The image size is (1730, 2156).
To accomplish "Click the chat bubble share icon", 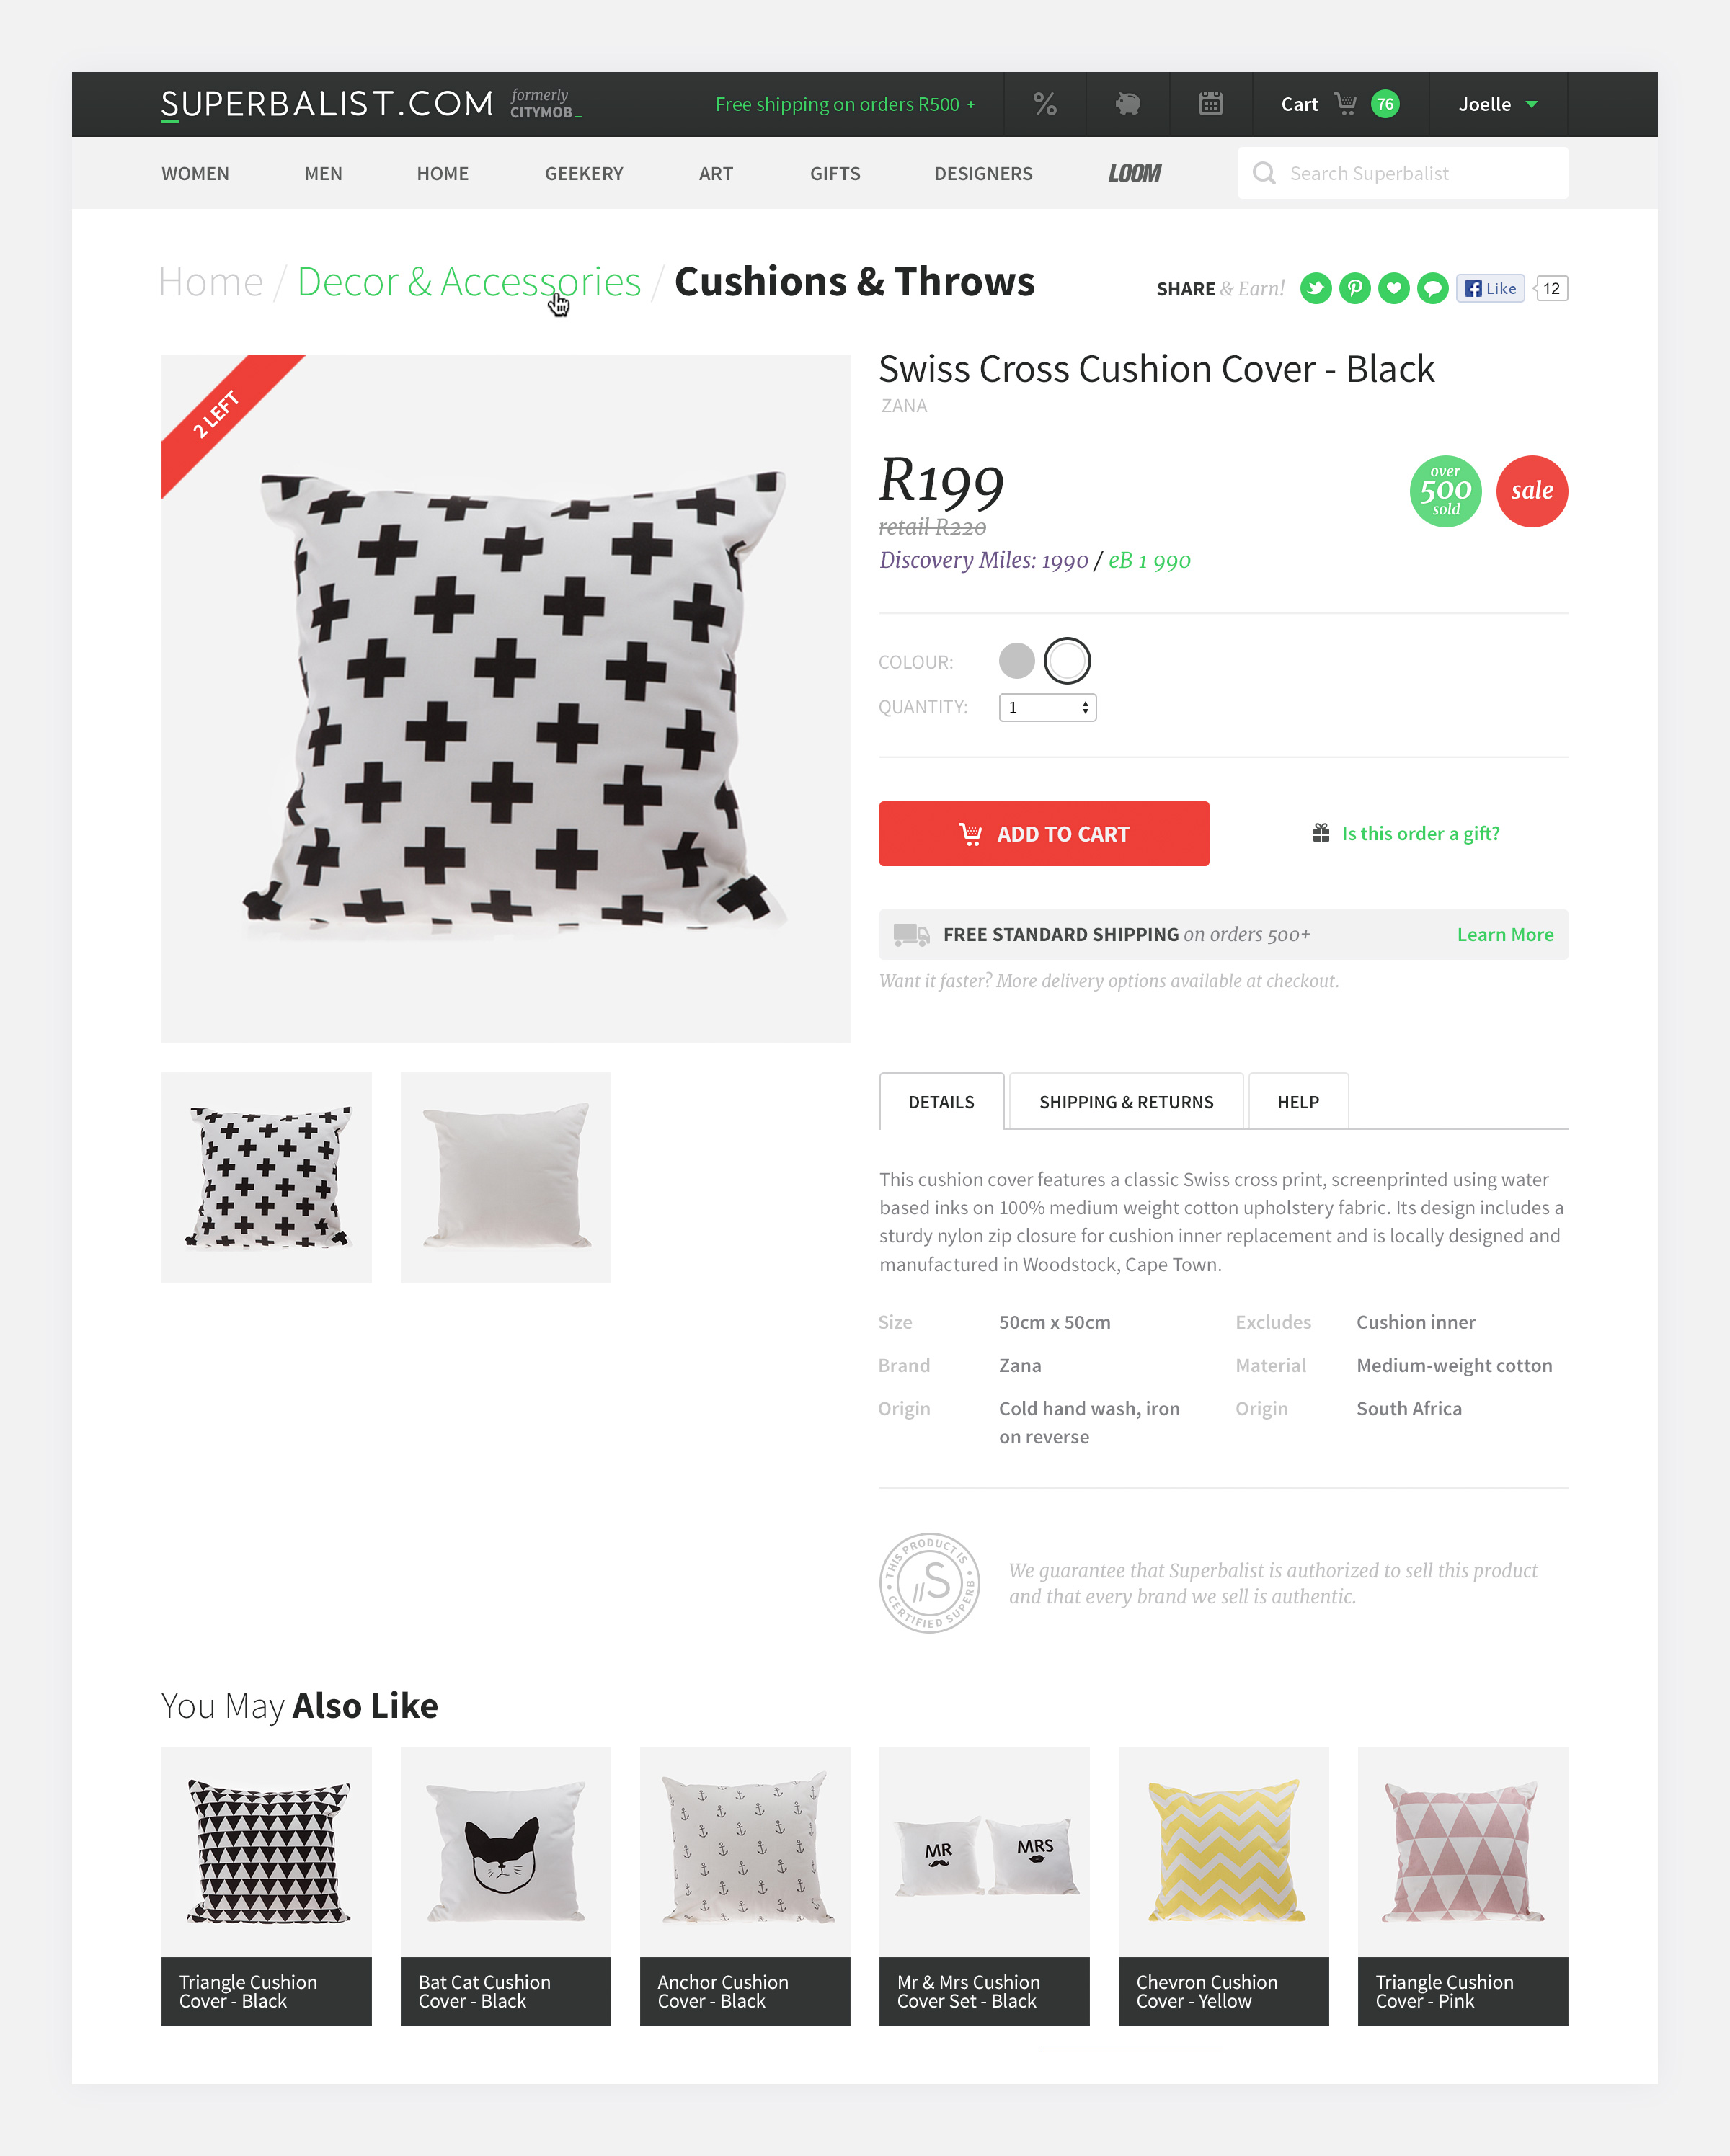I will click(1433, 289).
